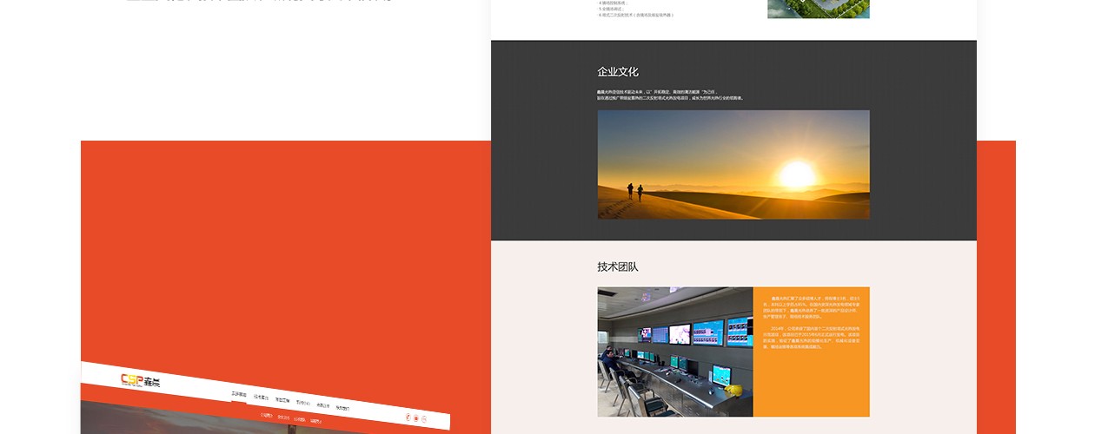Choose the fourth item in the navigation bar
1095x434 pixels.
click(x=302, y=402)
